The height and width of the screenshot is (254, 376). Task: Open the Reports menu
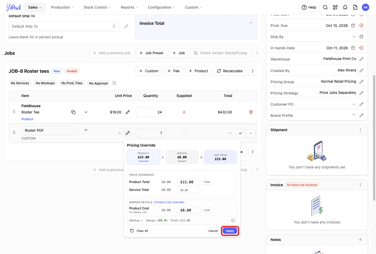[x=129, y=7]
